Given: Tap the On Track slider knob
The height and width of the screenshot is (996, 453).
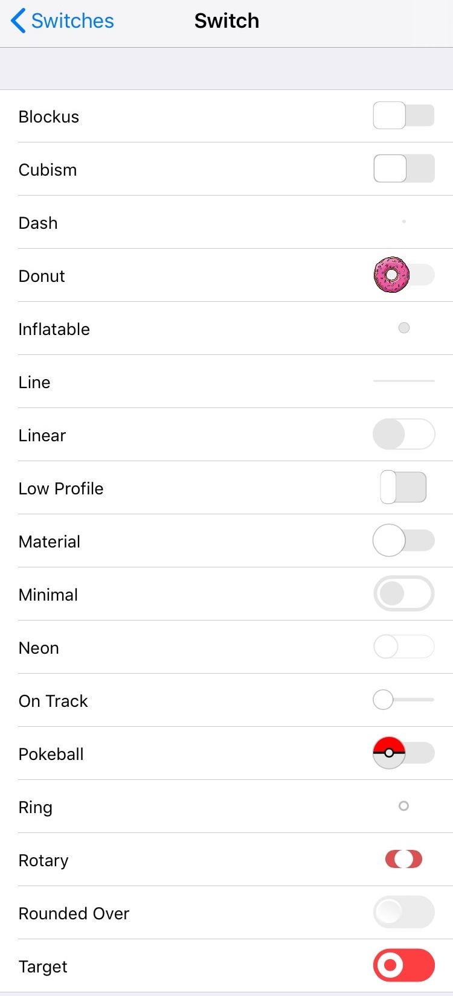Looking at the screenshot, I should pyautogui.click(x=383, y=700).
